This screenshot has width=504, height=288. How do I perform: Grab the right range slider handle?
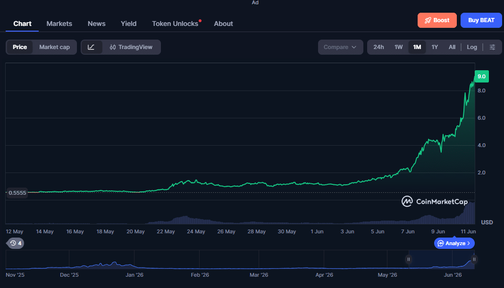click(474, 259)
